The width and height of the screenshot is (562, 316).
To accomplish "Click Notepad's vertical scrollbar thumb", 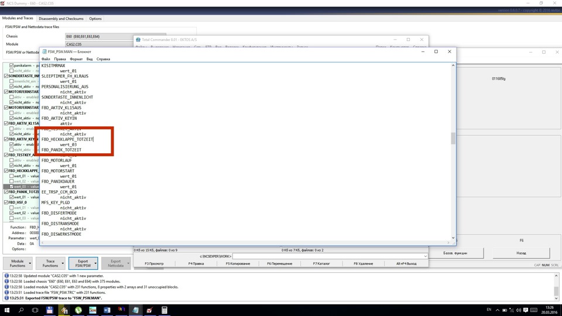I will pos(453,138).
